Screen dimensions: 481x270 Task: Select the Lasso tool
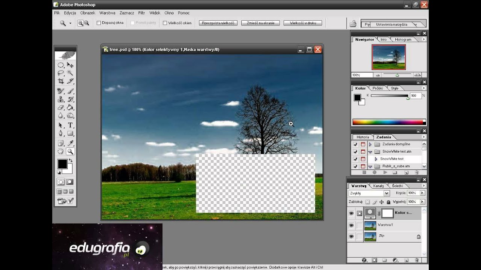point(61,73)
